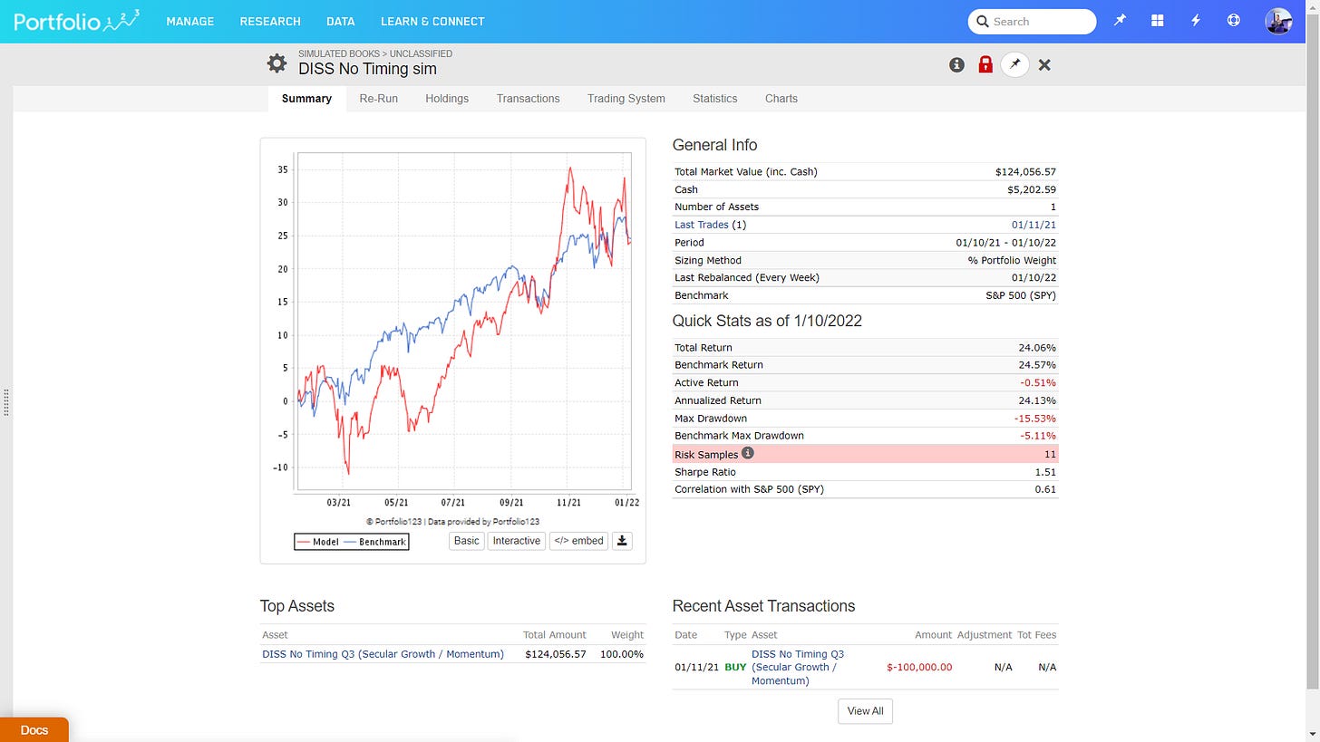The height and width of the screenshot is (742, 1320).
Task: Click the Weight value 100.00%
Action: pyautogui.click(x=622, y=654)
